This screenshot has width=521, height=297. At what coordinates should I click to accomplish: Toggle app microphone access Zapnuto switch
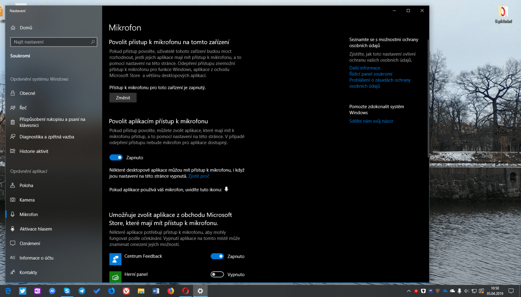point(116,158)
